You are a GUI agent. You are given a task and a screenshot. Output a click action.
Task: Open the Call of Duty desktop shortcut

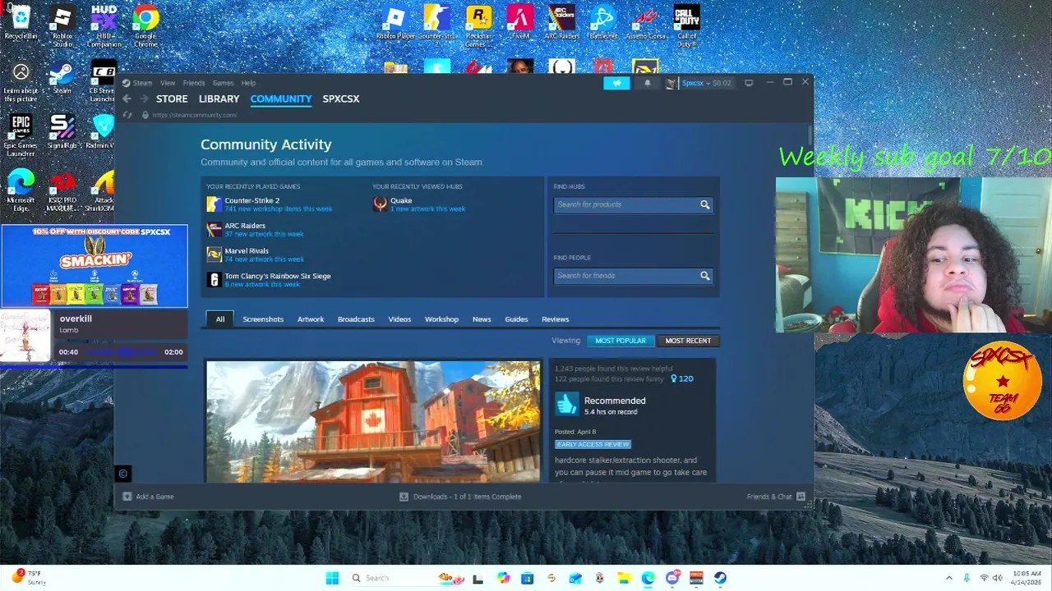687,24
